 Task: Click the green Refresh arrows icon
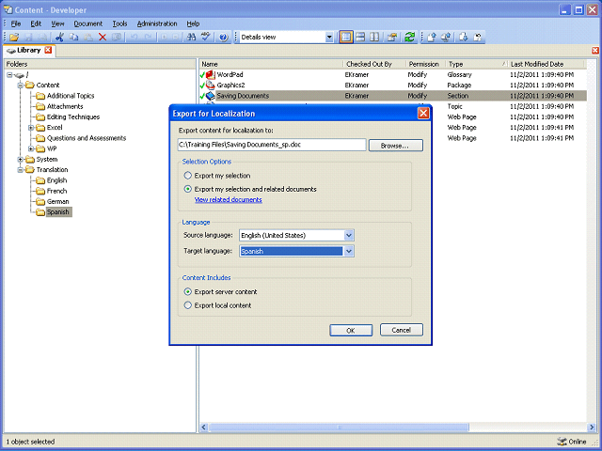click(x=410, y=38)
